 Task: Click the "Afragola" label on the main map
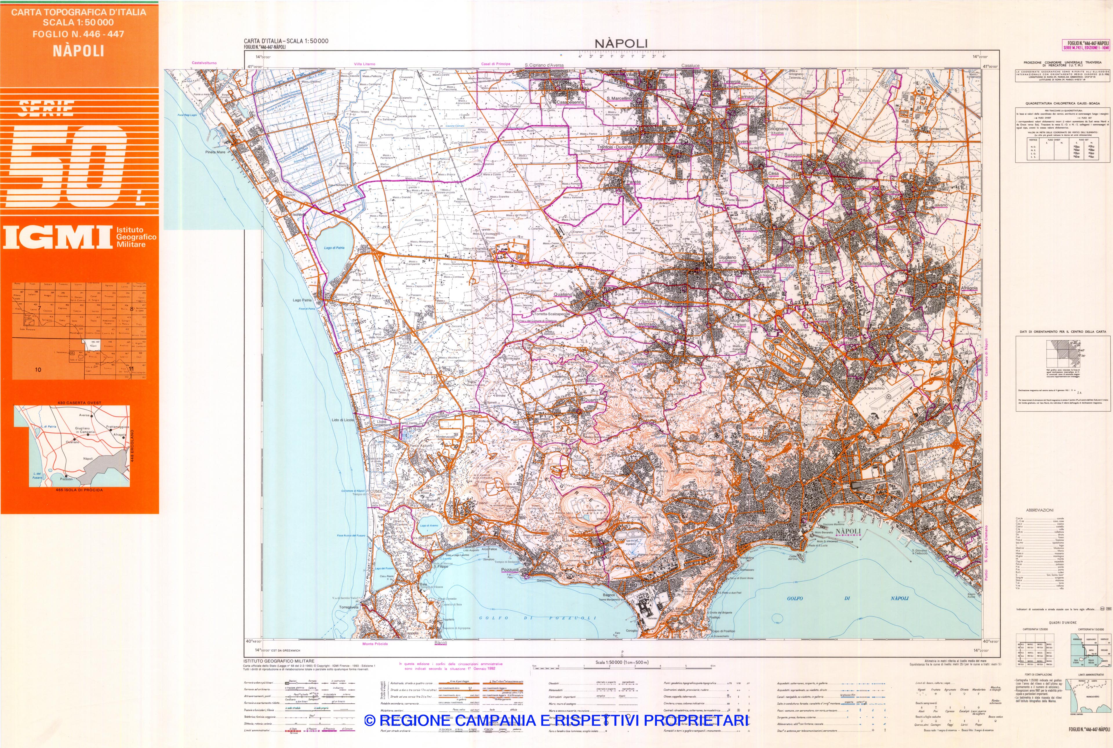tap(970, 288)
